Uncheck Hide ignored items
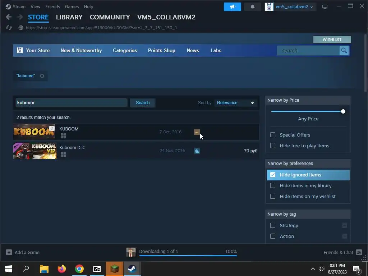The width and height of the screenshot is (368, 276). (x=273, y=175)
